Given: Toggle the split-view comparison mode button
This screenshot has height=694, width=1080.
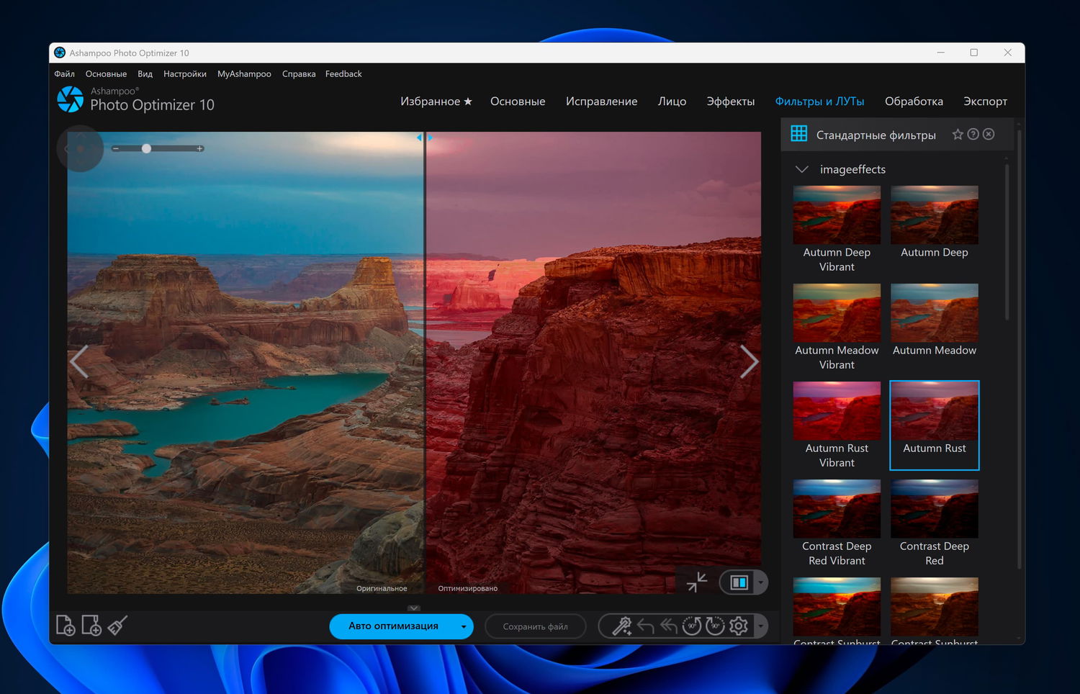Looking at the screenshot, I should [x=739, y=582].
